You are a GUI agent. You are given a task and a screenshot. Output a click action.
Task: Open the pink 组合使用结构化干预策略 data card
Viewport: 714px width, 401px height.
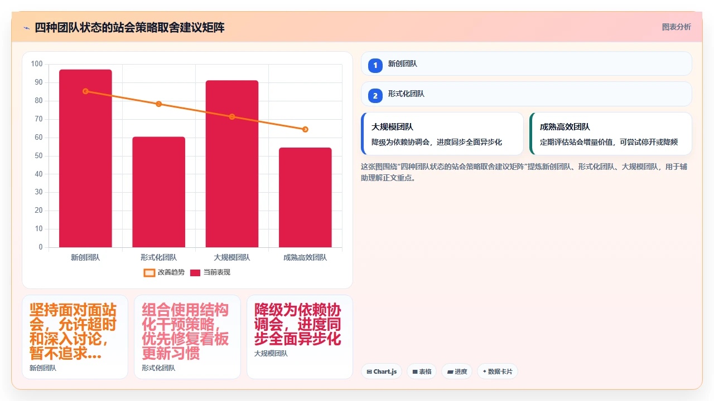point(187,337)
